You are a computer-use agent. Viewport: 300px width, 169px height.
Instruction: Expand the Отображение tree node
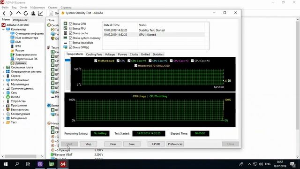click(x=3, y=80)
